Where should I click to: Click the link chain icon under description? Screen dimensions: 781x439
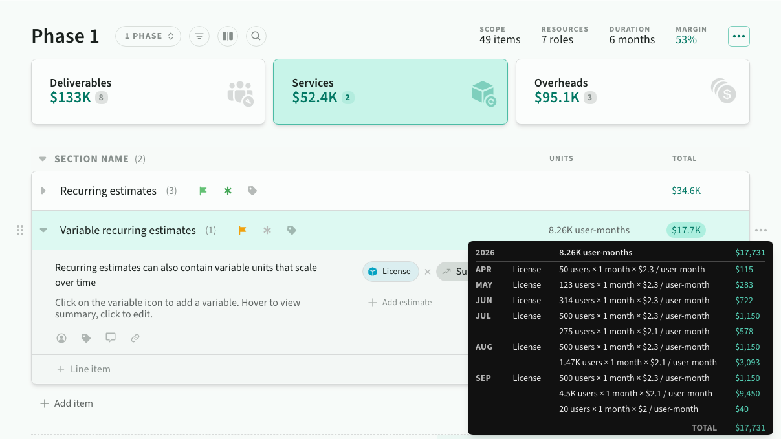tap(135, 337)
